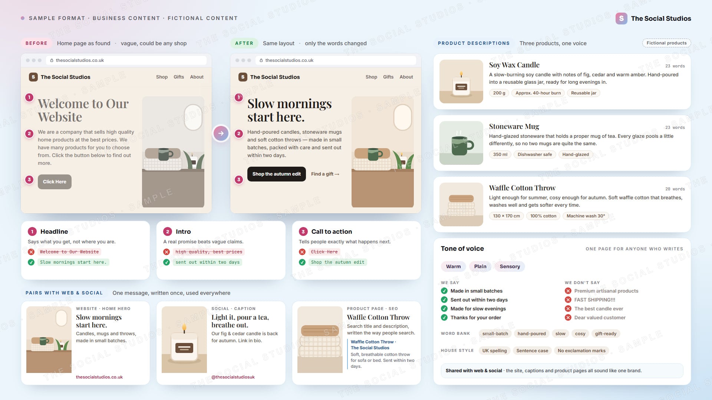The image size is (712, 400).
Task: Click the green check next to 'Made for slow evenings'
Action: coord(444,309)
